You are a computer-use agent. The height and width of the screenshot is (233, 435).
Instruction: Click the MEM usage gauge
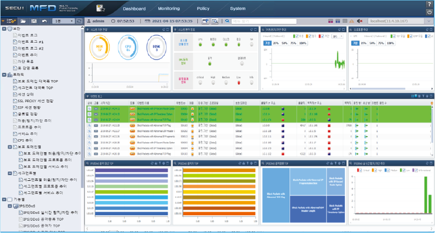coord(99,47)
